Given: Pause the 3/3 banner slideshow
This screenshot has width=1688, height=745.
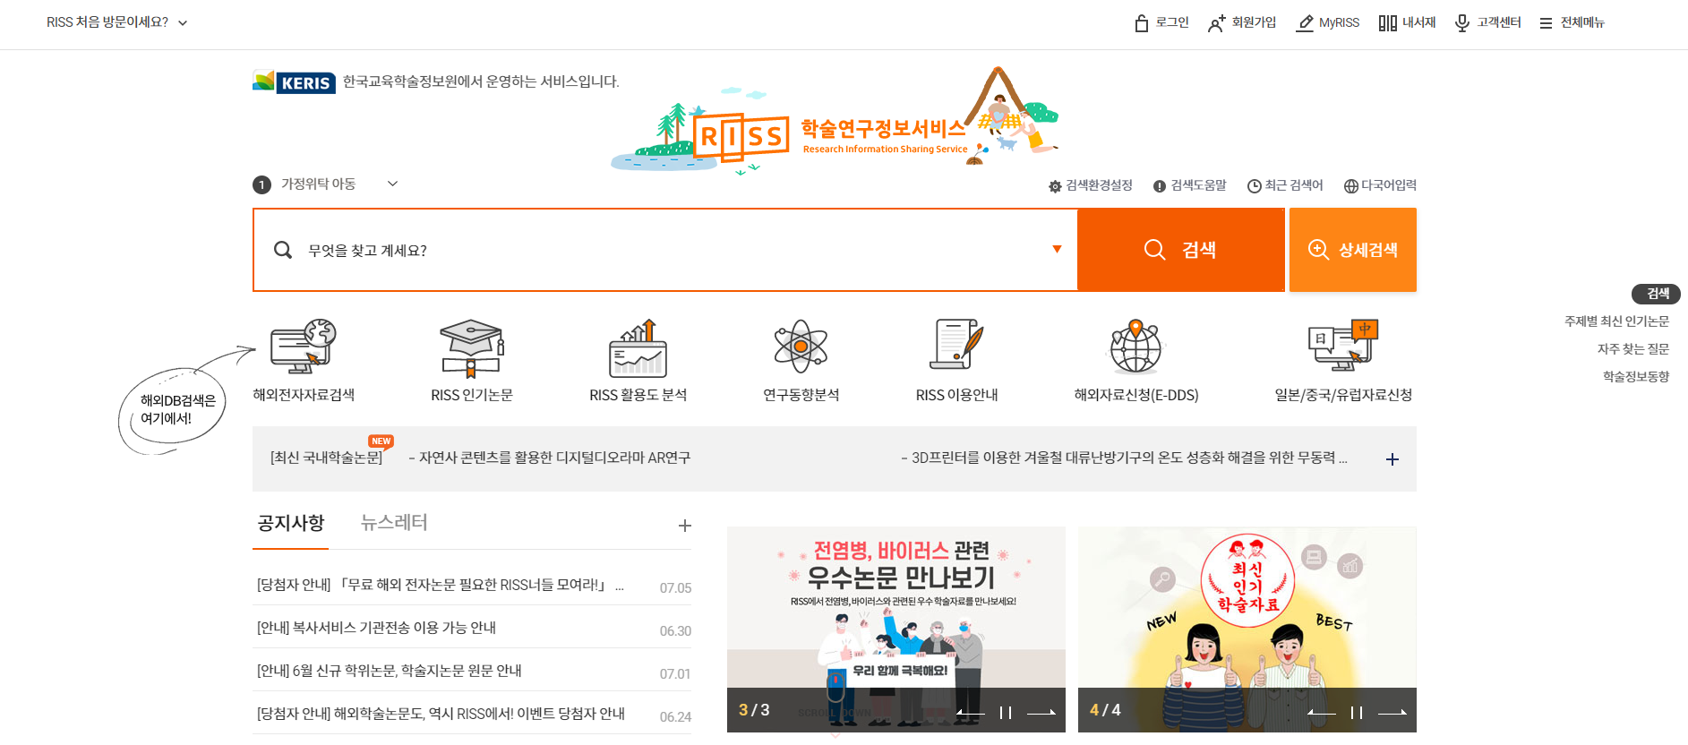Looking at the screenshot, I should (x=1006, y=713).
